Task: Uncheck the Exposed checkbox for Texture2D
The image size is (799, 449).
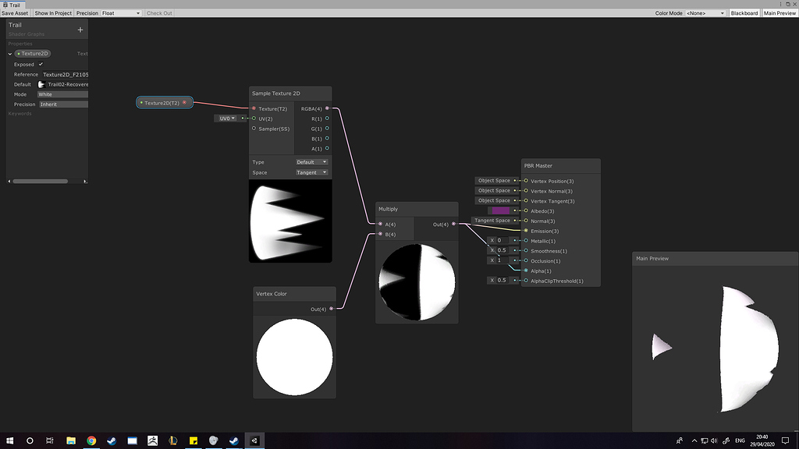Action: (42, 64)
